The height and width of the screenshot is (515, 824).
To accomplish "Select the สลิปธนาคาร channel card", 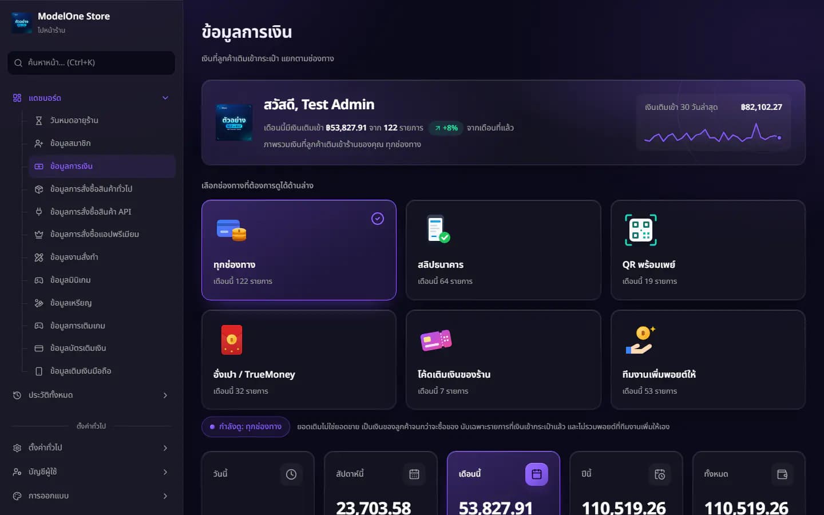I will pos(504,250).
